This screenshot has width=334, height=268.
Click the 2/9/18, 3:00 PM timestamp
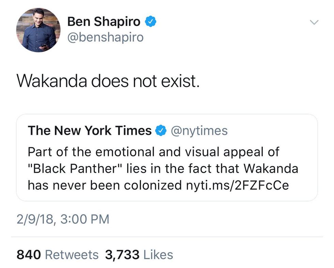click(63, 219)
